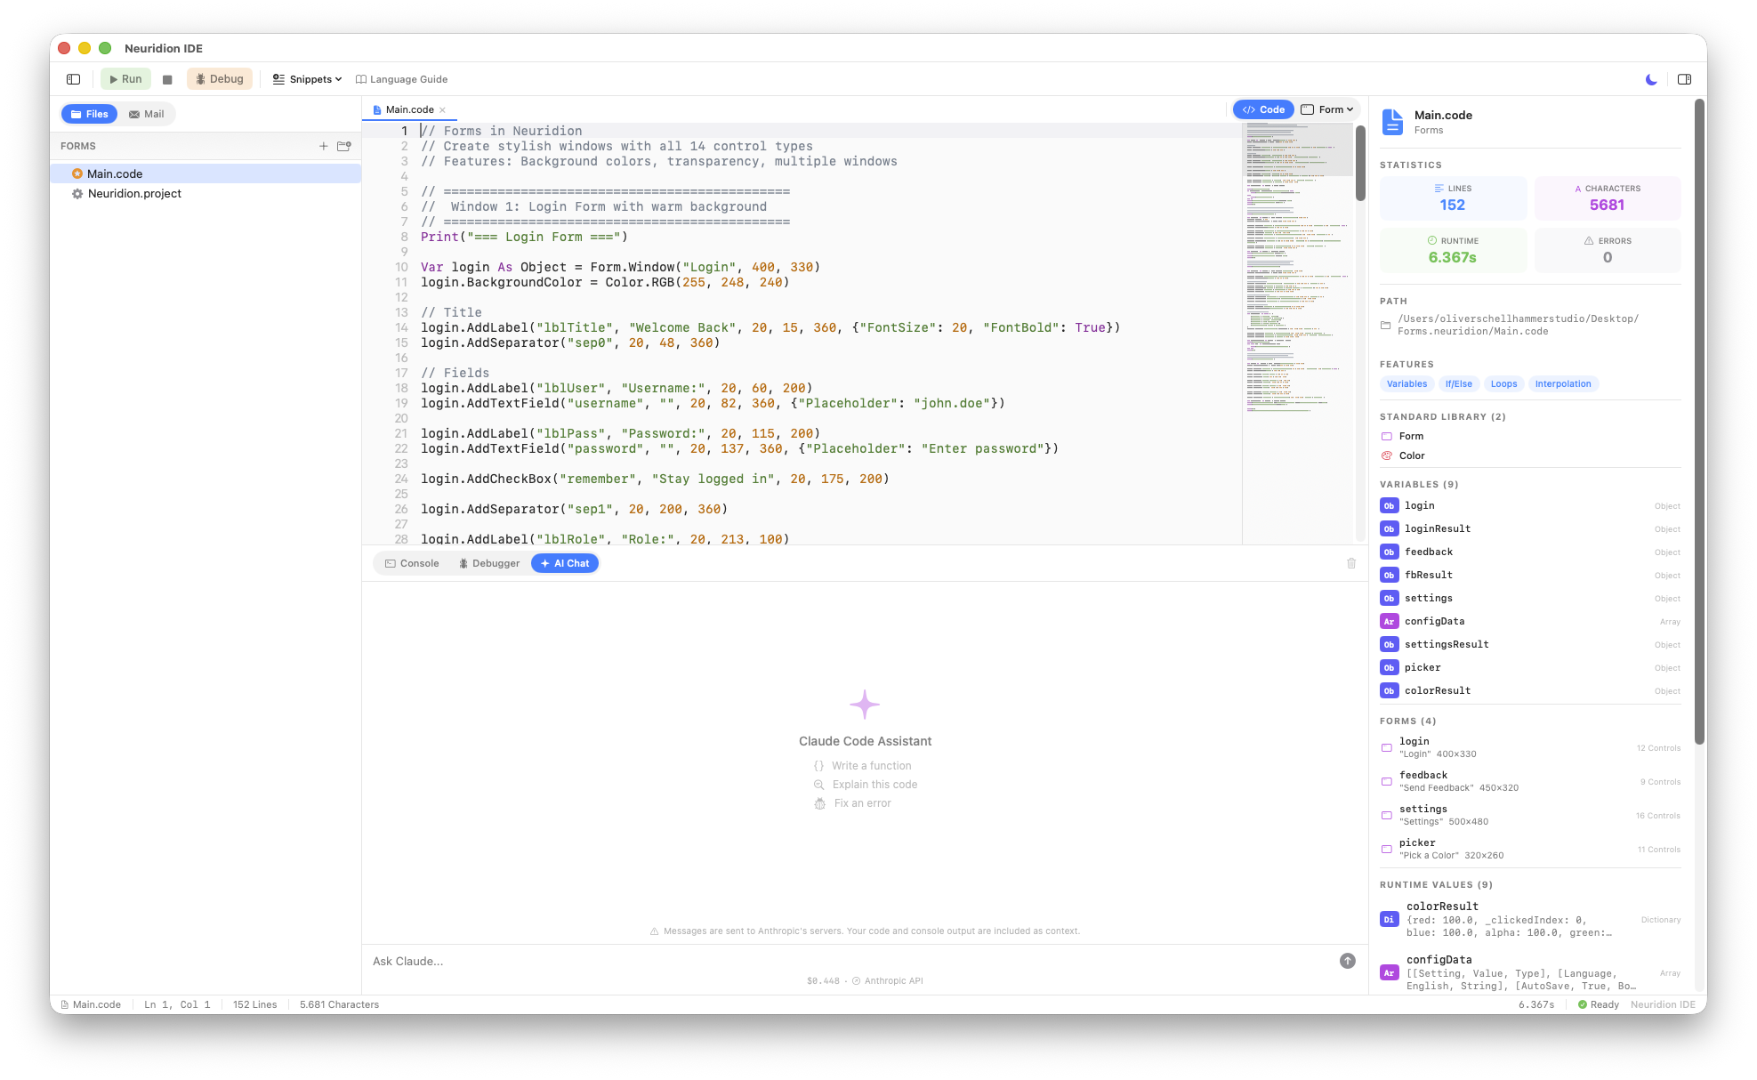
Task: Create a new form file in Forms panel
Action: [x=324, y=146]
